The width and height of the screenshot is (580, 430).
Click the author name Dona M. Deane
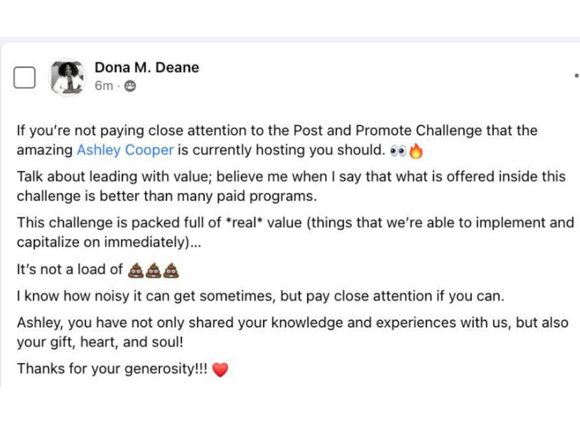tap(147, 68)
